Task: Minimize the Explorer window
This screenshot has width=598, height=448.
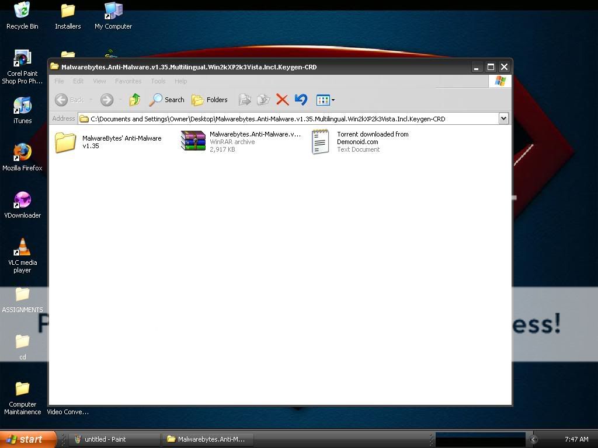Action: coord(476,67)
